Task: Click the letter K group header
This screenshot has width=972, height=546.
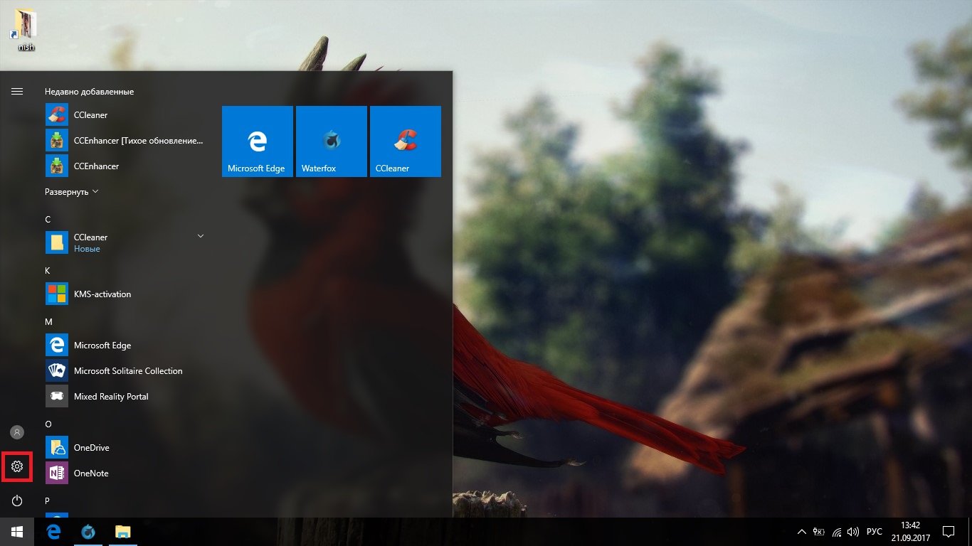Action: (48, 271)
